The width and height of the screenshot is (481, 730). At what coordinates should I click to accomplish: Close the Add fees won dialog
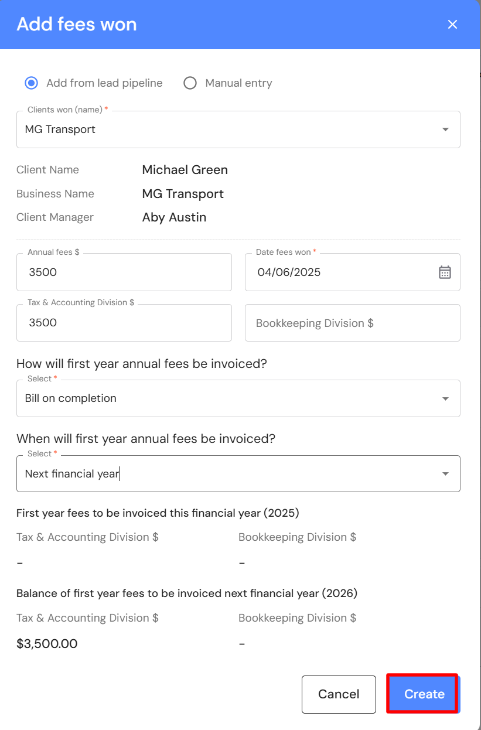tap(452, 25)
